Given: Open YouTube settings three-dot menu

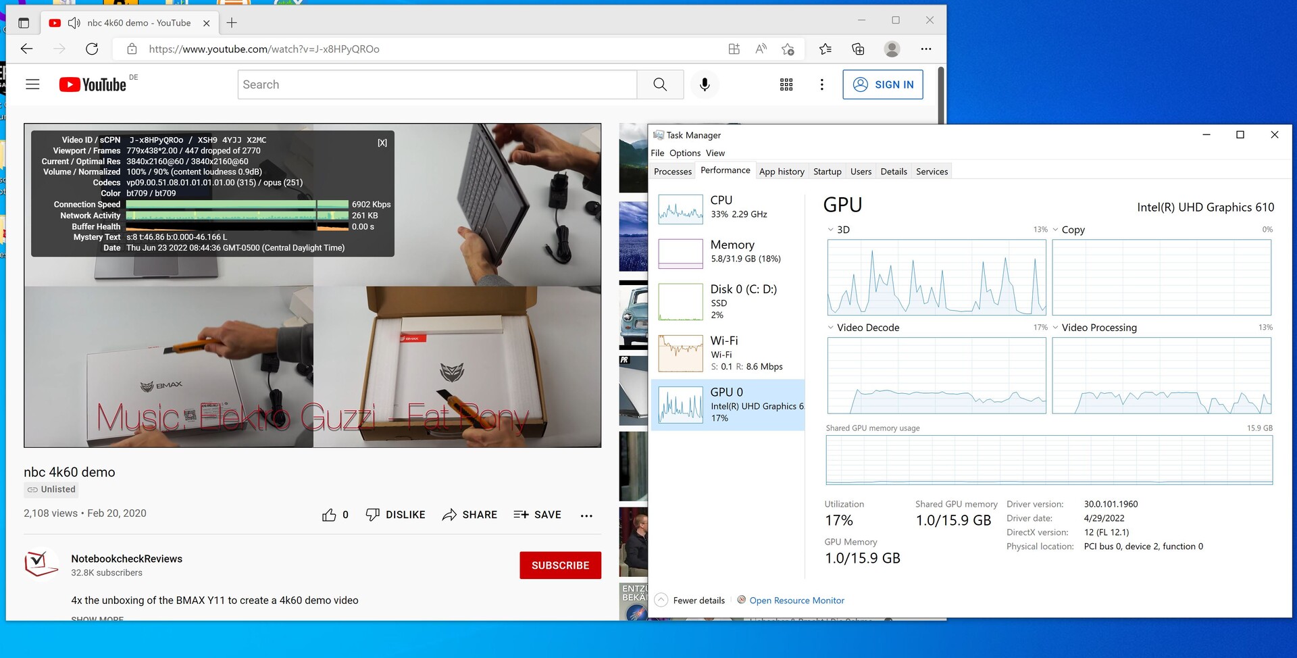Looking at the screenshot, I should pos(822,84).
